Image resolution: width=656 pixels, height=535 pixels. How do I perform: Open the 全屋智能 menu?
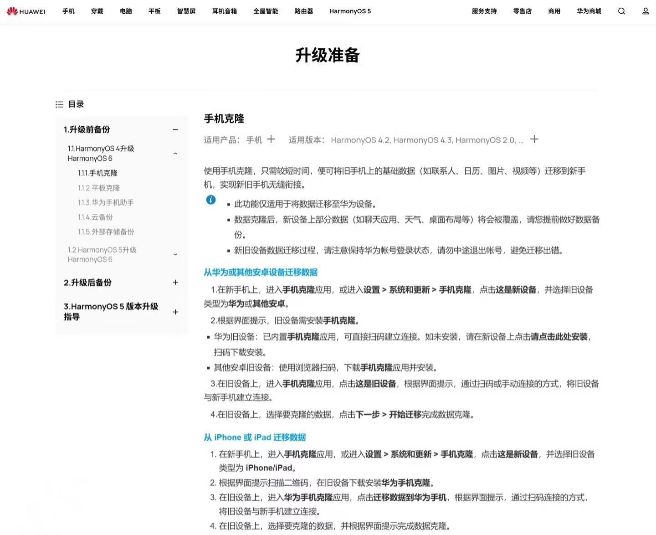pyautogui.click(x=266, y=11)
